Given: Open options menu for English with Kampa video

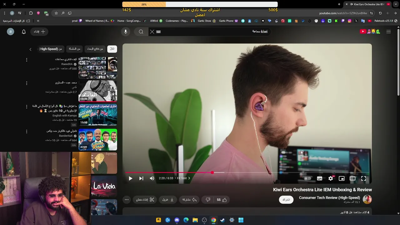Looking at the screenshot, I should (x=27, y=107).
